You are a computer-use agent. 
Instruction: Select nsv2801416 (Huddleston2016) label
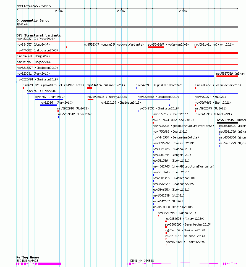[175, 178]
